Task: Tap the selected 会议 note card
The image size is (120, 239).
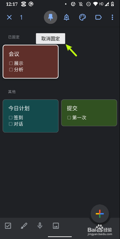Action: coord(30,62)
